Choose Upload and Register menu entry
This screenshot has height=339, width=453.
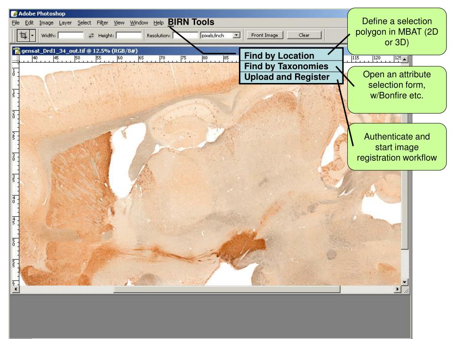pos(291,77)
